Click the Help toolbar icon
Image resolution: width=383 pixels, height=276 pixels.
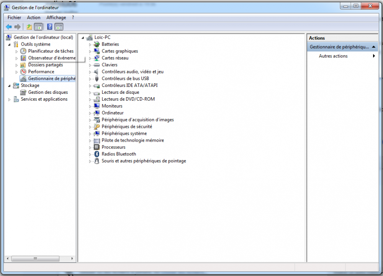(49, 27)
